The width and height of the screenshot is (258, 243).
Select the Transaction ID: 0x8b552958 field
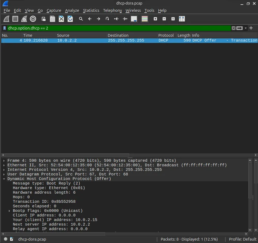[x=44, y=201]
